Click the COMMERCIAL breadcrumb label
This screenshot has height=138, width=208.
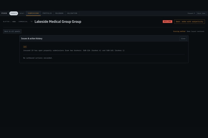pos(23,22)
